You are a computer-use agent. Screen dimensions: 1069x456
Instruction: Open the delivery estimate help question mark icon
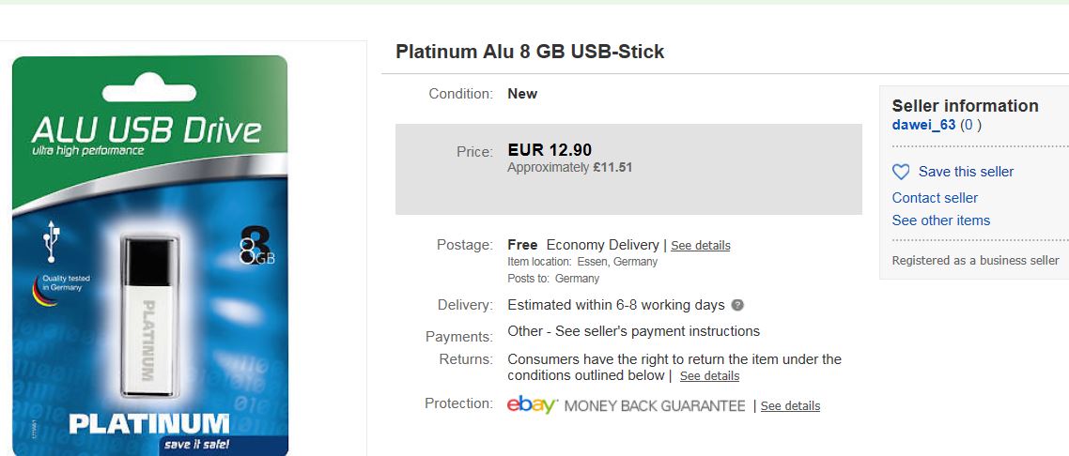coord(737,305)
